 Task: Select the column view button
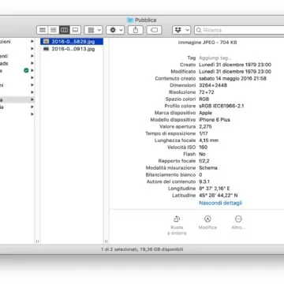pyautogui.click(x=65, y=30)
